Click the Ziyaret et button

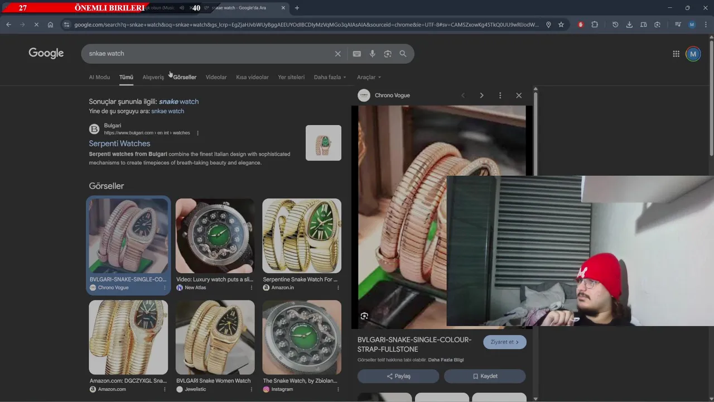(x=505, y=342)
